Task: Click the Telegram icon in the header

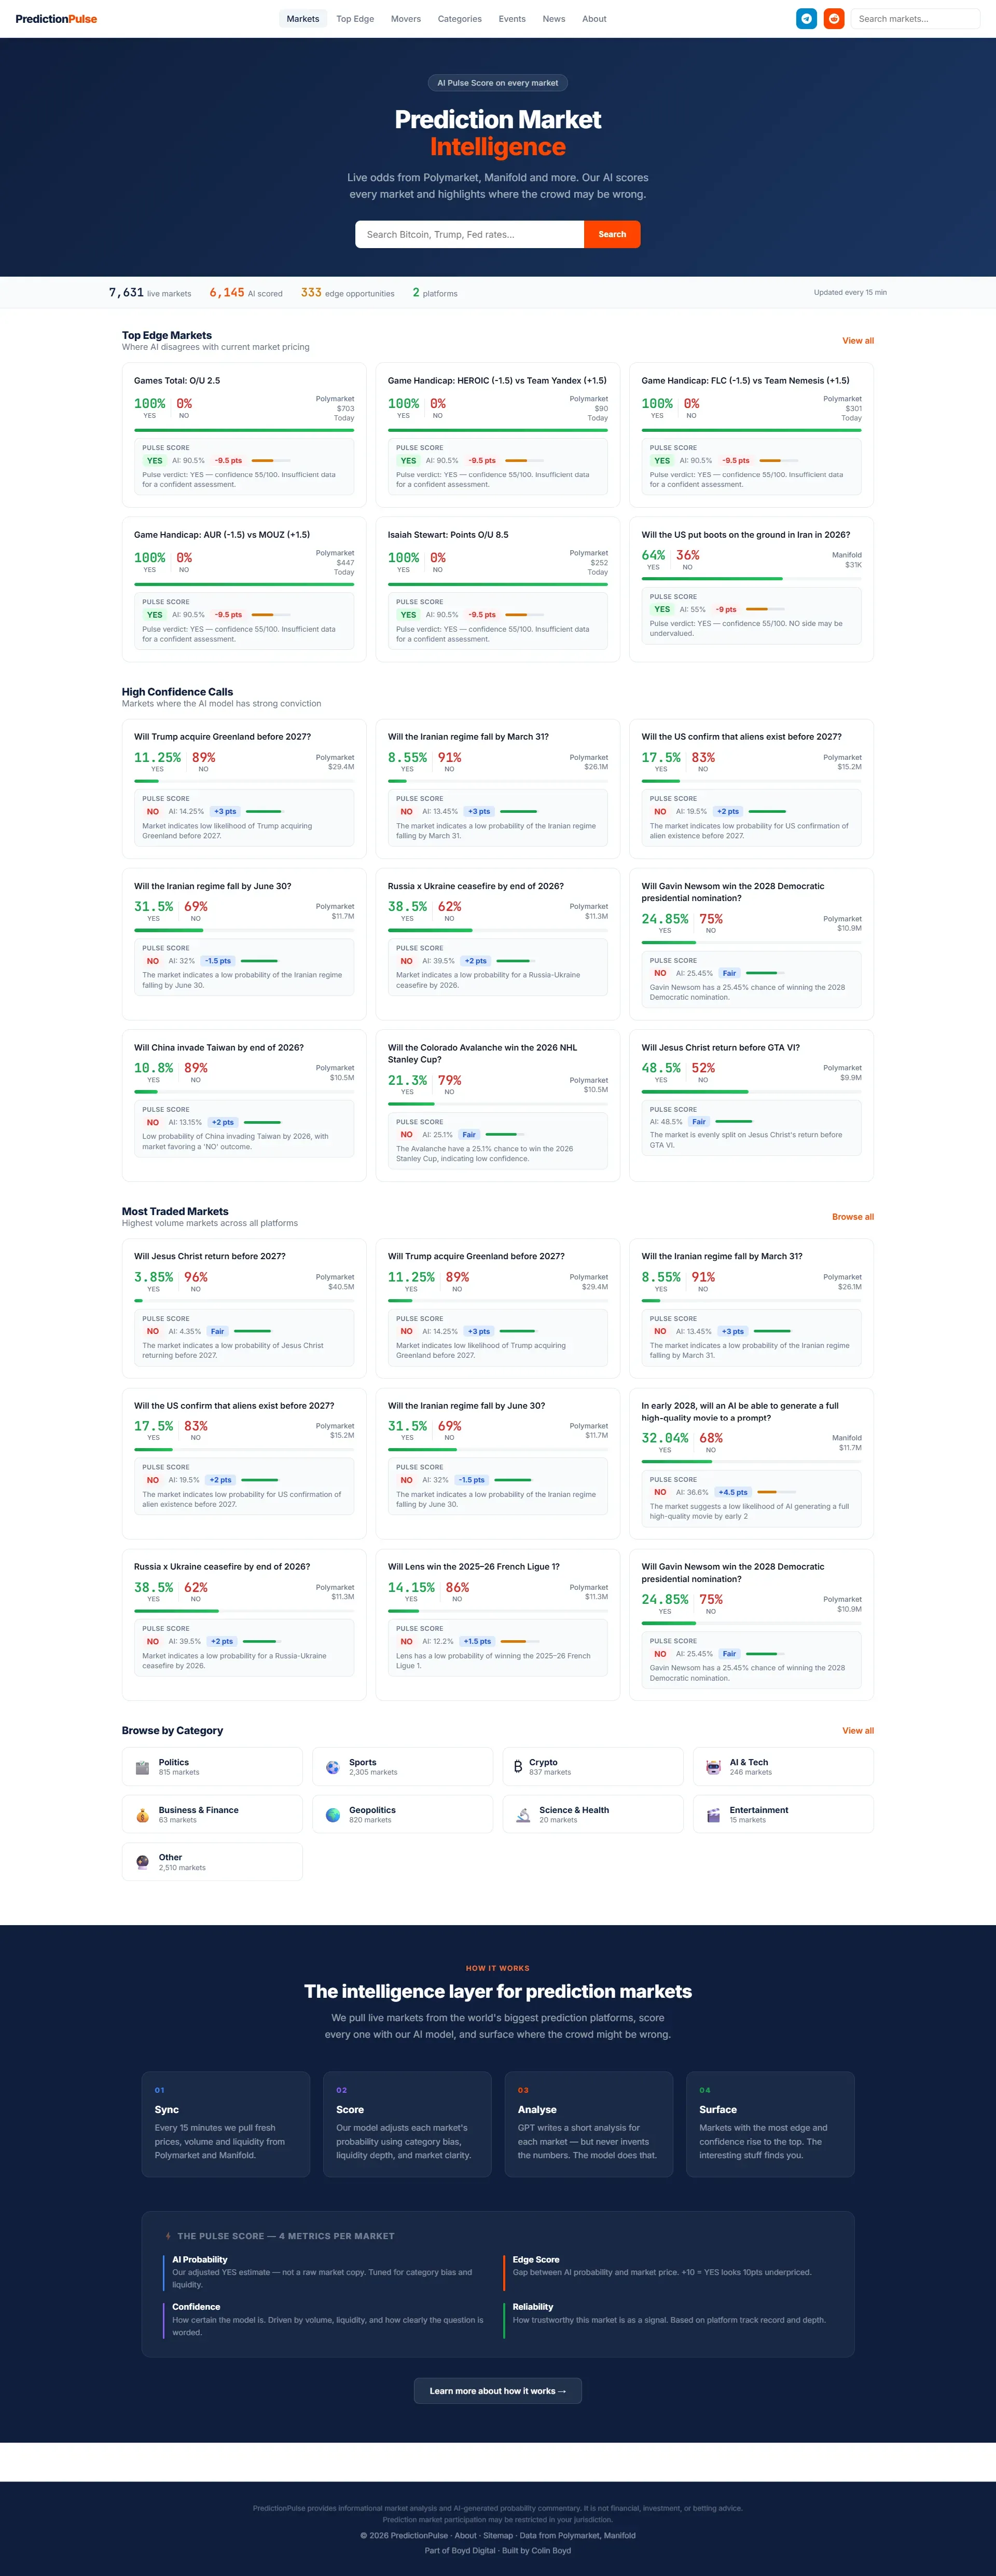Action: [806, 18]
